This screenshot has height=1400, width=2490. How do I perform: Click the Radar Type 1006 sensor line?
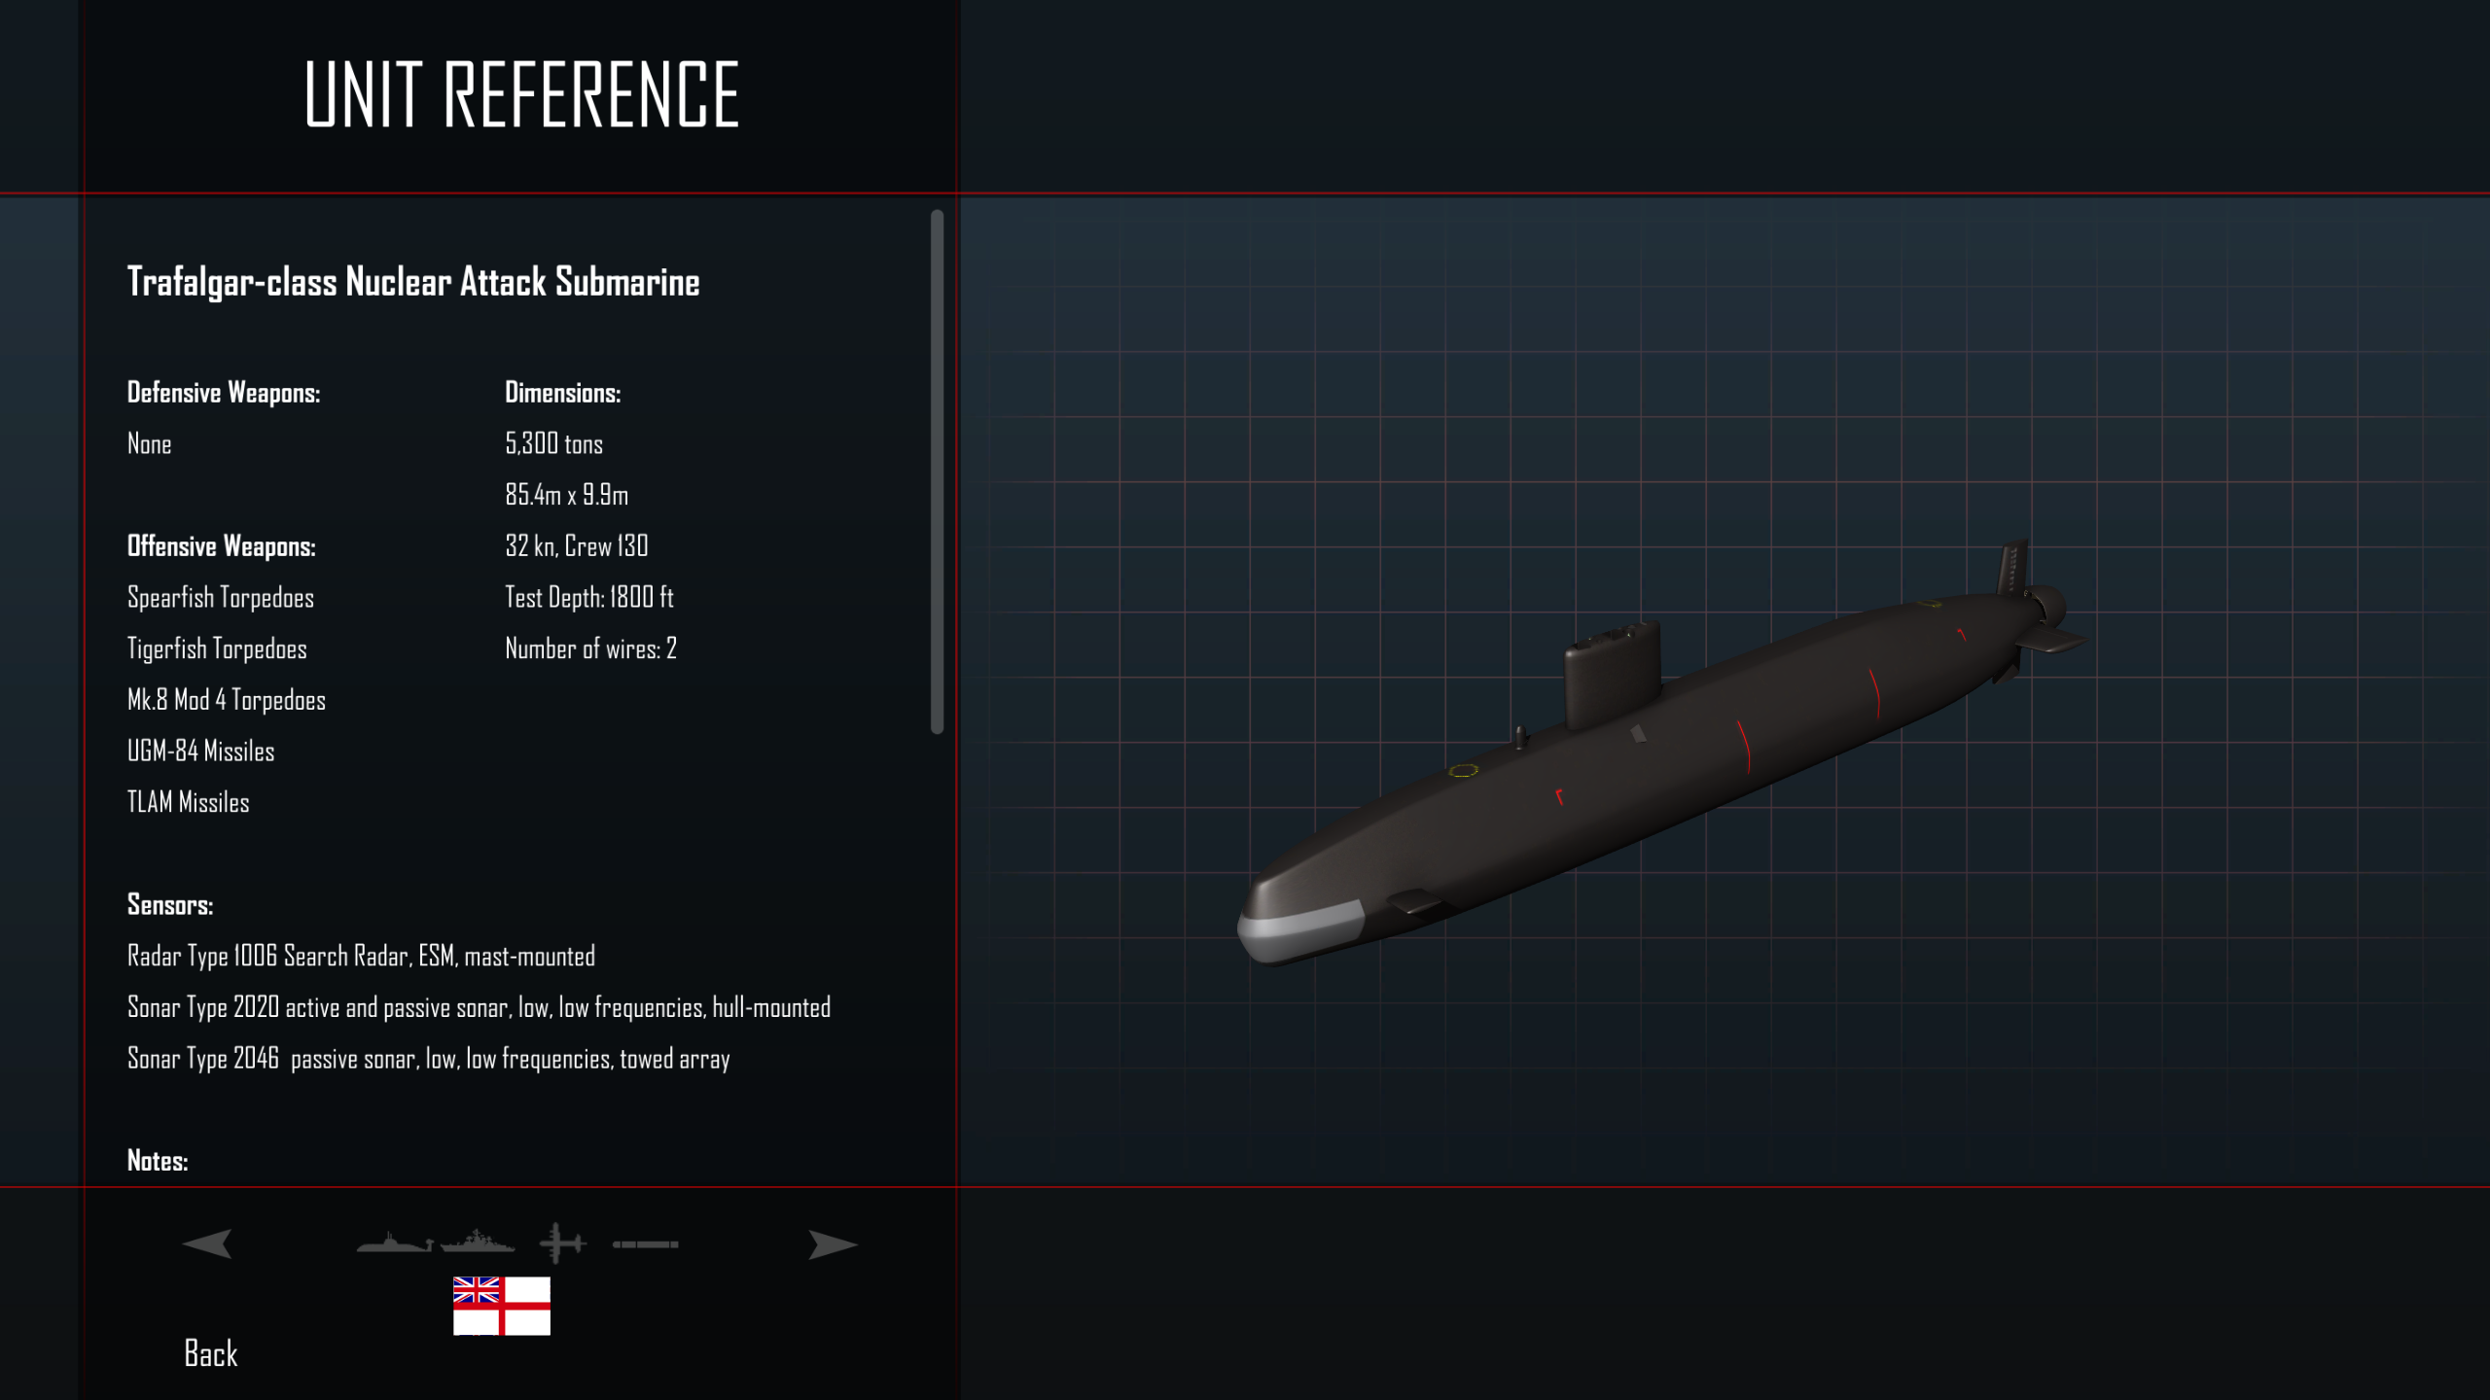click(362, 957)
